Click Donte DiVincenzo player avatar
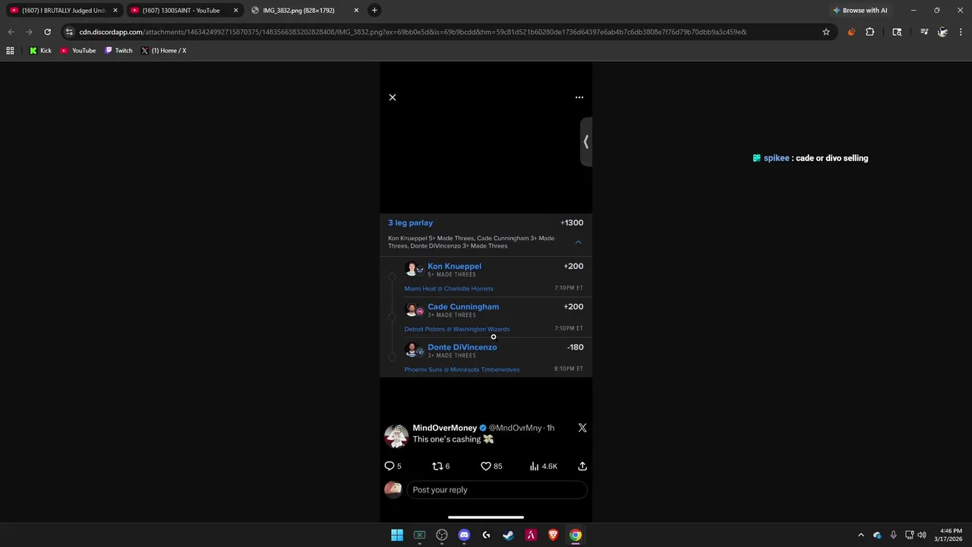The width and height of the screenshot is (972, 547). [411, 349]
